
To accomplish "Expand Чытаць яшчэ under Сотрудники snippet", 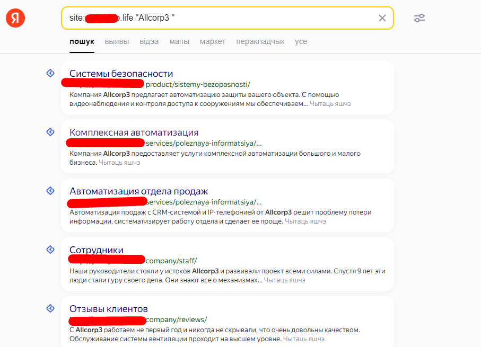I will coord(285,280).
